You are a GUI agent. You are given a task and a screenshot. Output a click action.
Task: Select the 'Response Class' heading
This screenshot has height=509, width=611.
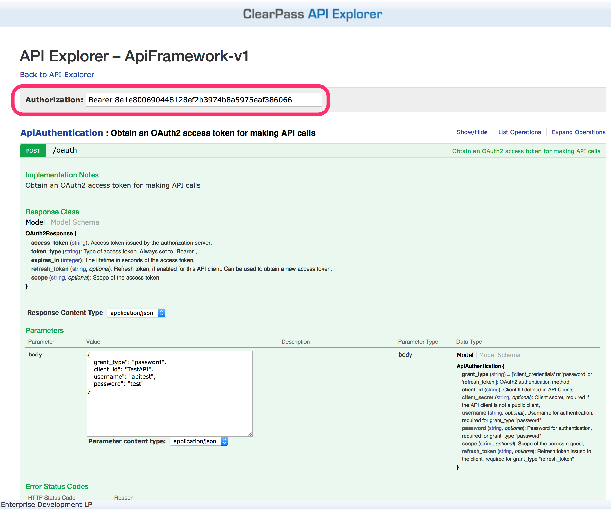52,212
